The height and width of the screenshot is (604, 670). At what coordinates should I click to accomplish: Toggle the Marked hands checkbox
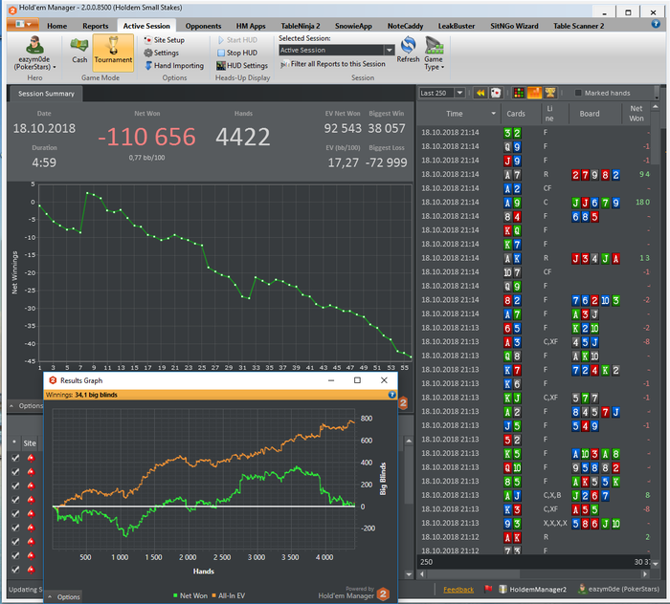point(578,93)
